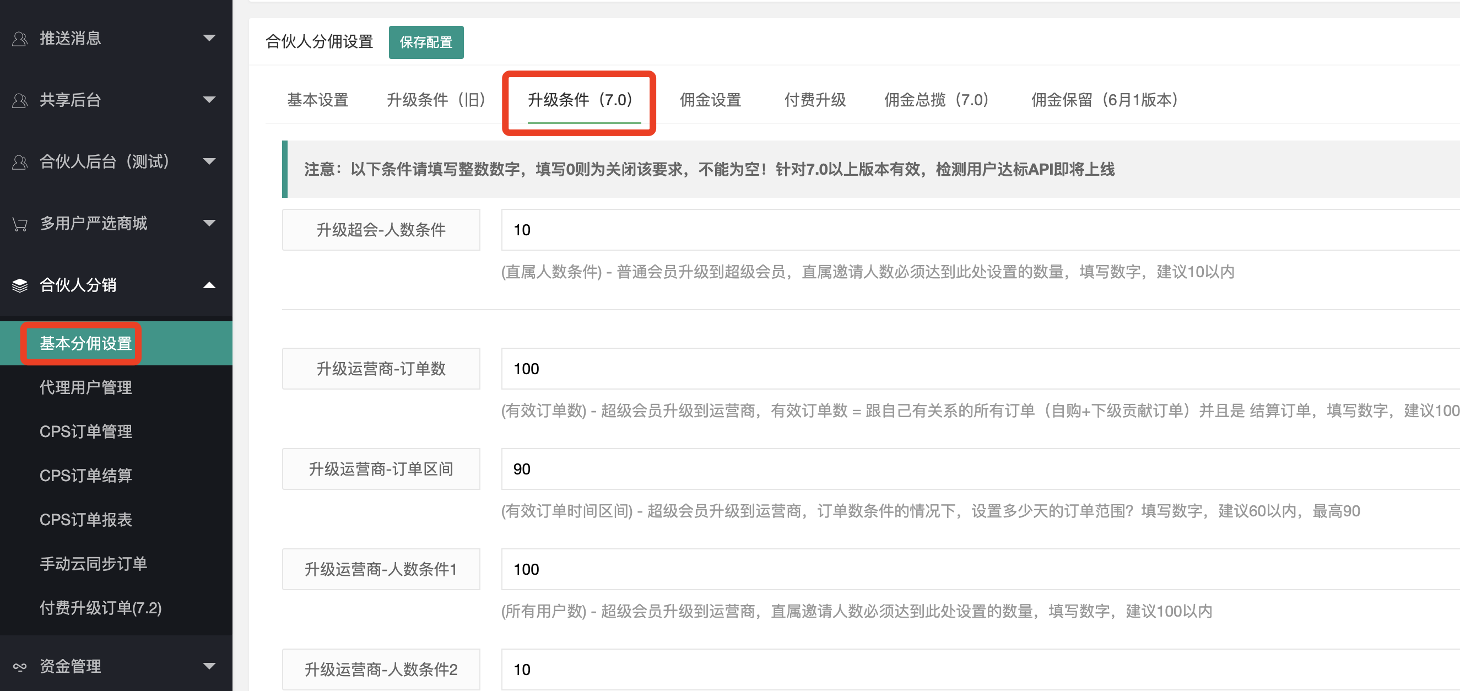This screenshot has height=691, width=1460.
Task: Open CPS订单报表 in the sidebar
Action: [116, 520]
